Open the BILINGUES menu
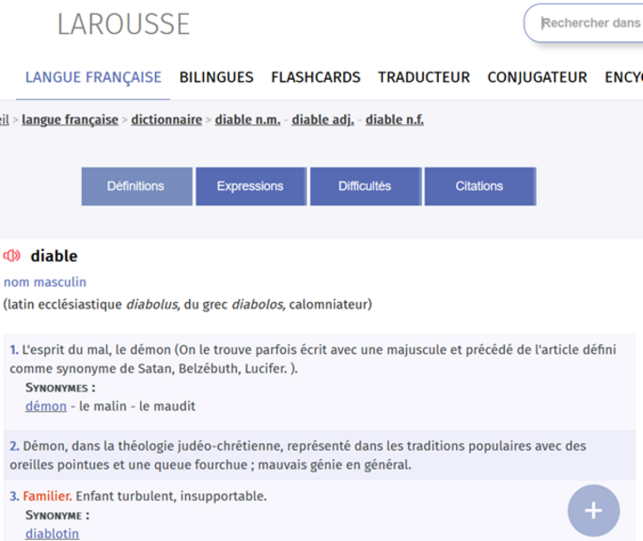 coord(216,77)
